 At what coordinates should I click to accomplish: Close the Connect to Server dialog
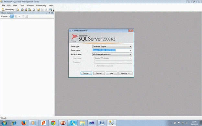pyautogui.click(x=131, y=31)
